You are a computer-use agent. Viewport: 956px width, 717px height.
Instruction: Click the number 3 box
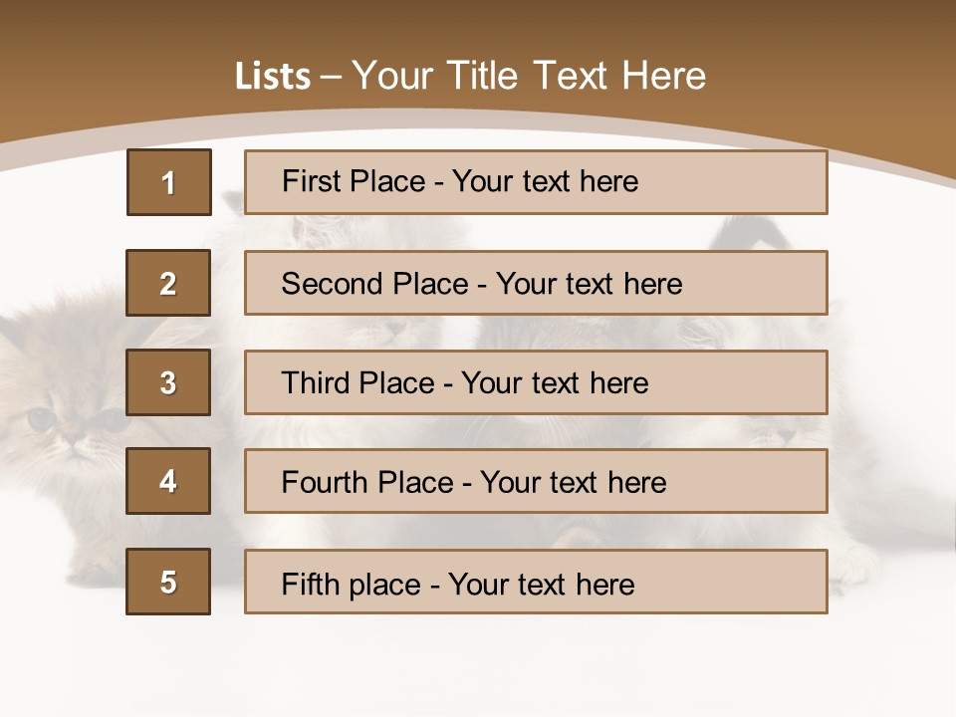[x=168, y=382]
